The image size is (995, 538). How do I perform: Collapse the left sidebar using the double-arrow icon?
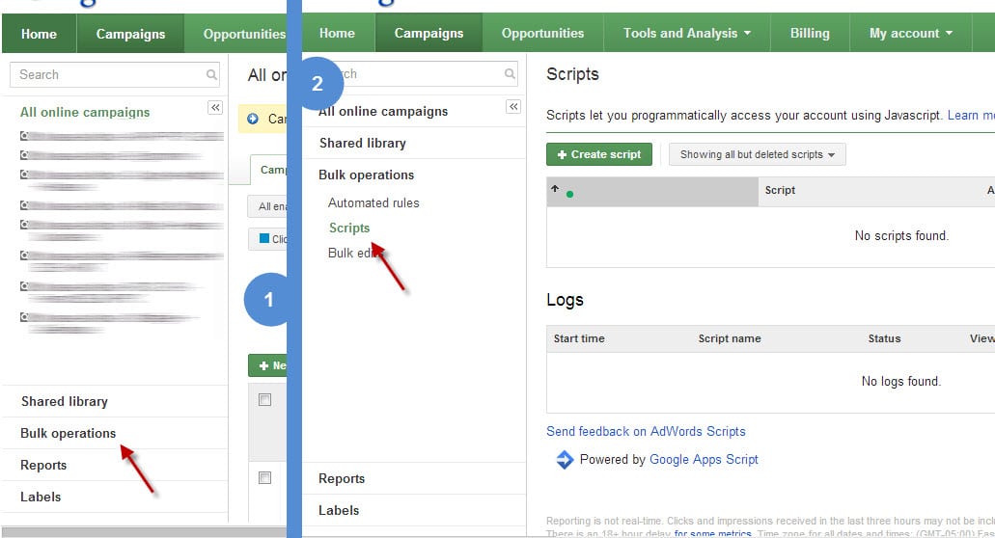pos(215,108)
